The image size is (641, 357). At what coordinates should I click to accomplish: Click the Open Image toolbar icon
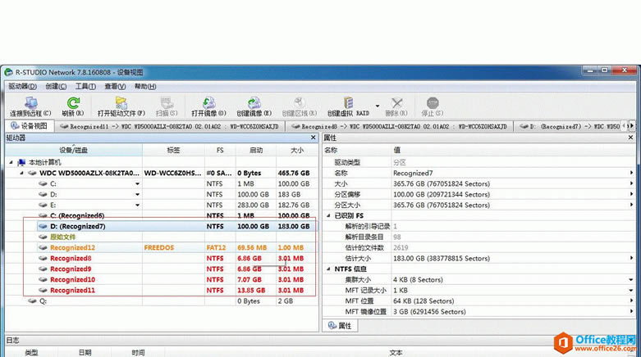(209, 103)
